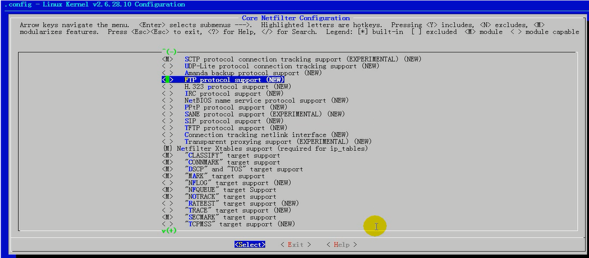Select "TCPMSS" target support entry
Screen dimensions: 589x258
pyautogui.click(x=240, y=224)
